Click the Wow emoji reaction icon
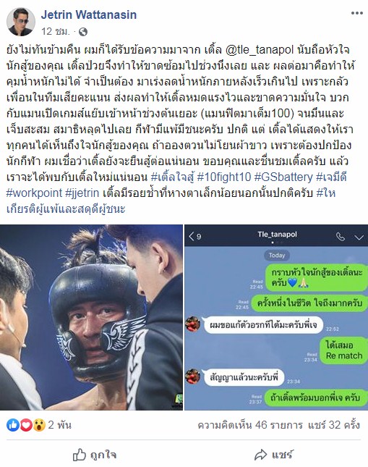This screenshot has height=467, width=368. pyautogui.click(x=39, y=425)
